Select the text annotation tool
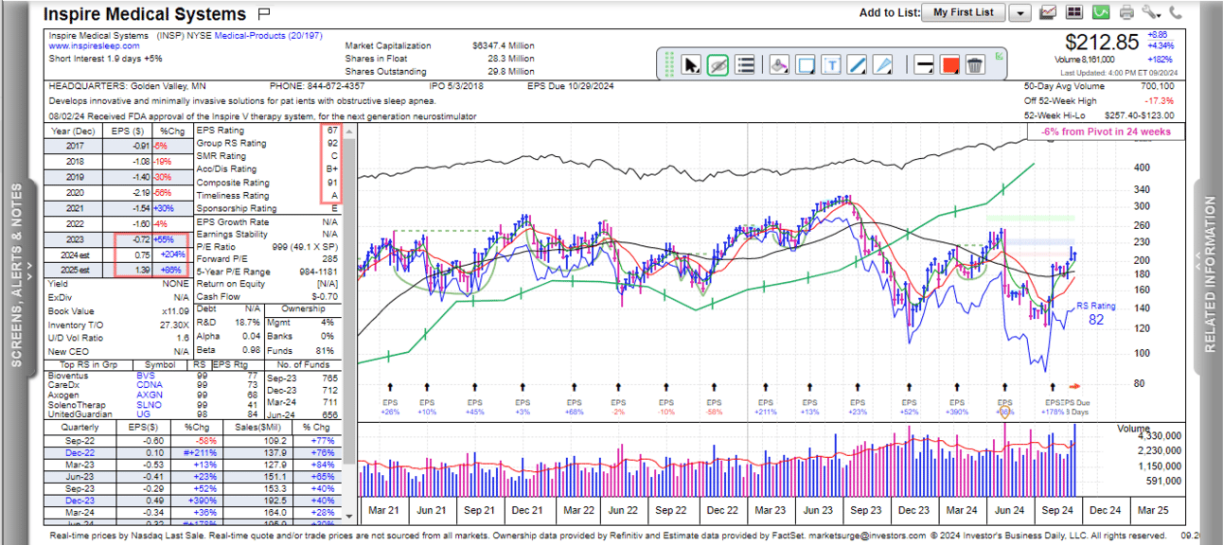Viewport: 1223px width, 545px height. [831, 64]
